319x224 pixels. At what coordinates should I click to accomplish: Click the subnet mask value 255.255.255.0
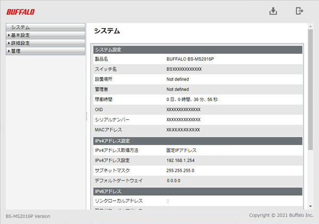181,170
